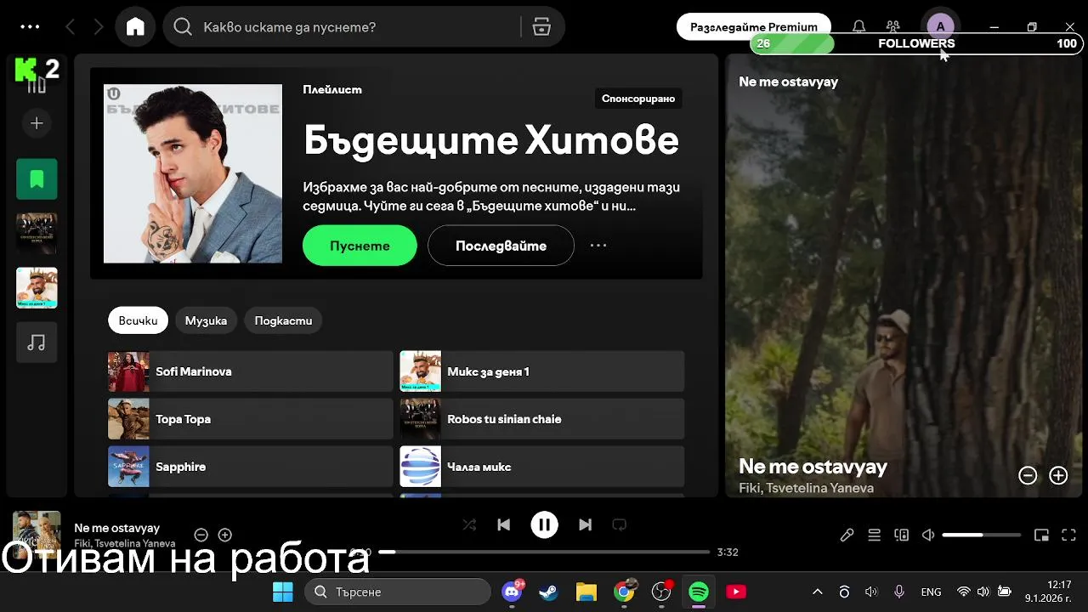Open more options next to 'Последвайте'
1088x612 pixels.
coord(598,246)
